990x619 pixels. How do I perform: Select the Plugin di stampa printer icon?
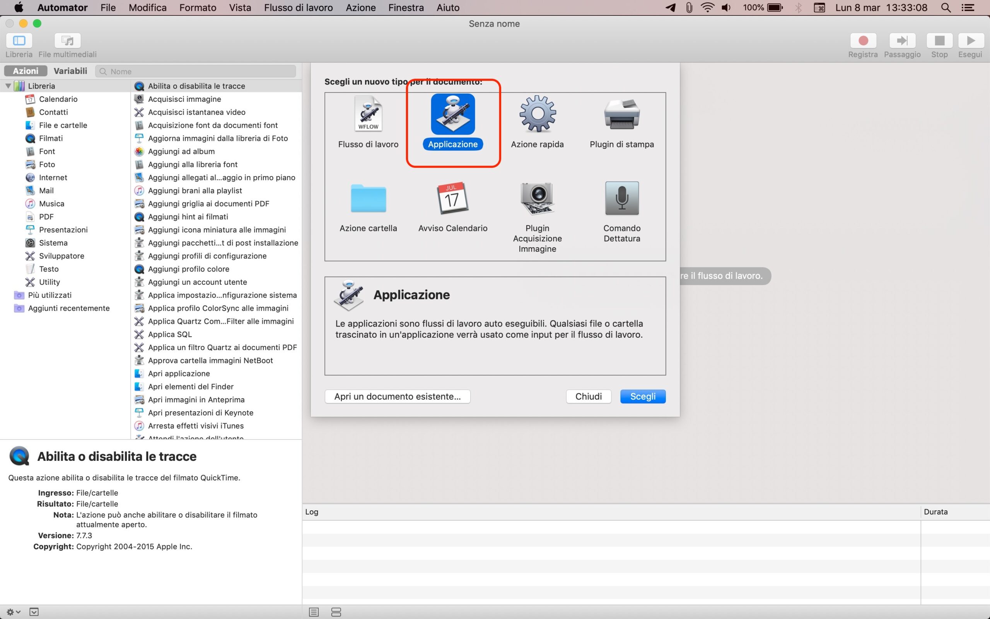point(621,114)
